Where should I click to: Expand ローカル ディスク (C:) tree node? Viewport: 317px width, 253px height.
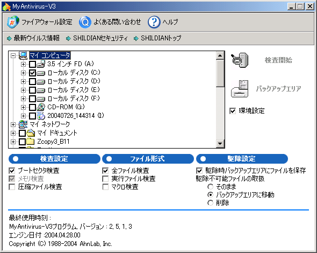coord(23,73)
